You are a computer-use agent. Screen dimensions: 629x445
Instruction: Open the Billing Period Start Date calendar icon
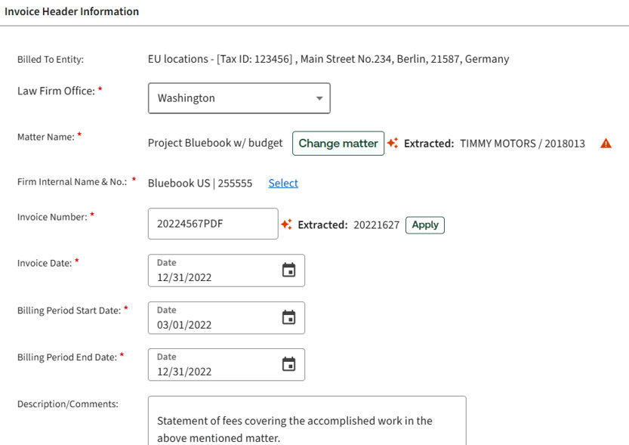tap(288, 318)
